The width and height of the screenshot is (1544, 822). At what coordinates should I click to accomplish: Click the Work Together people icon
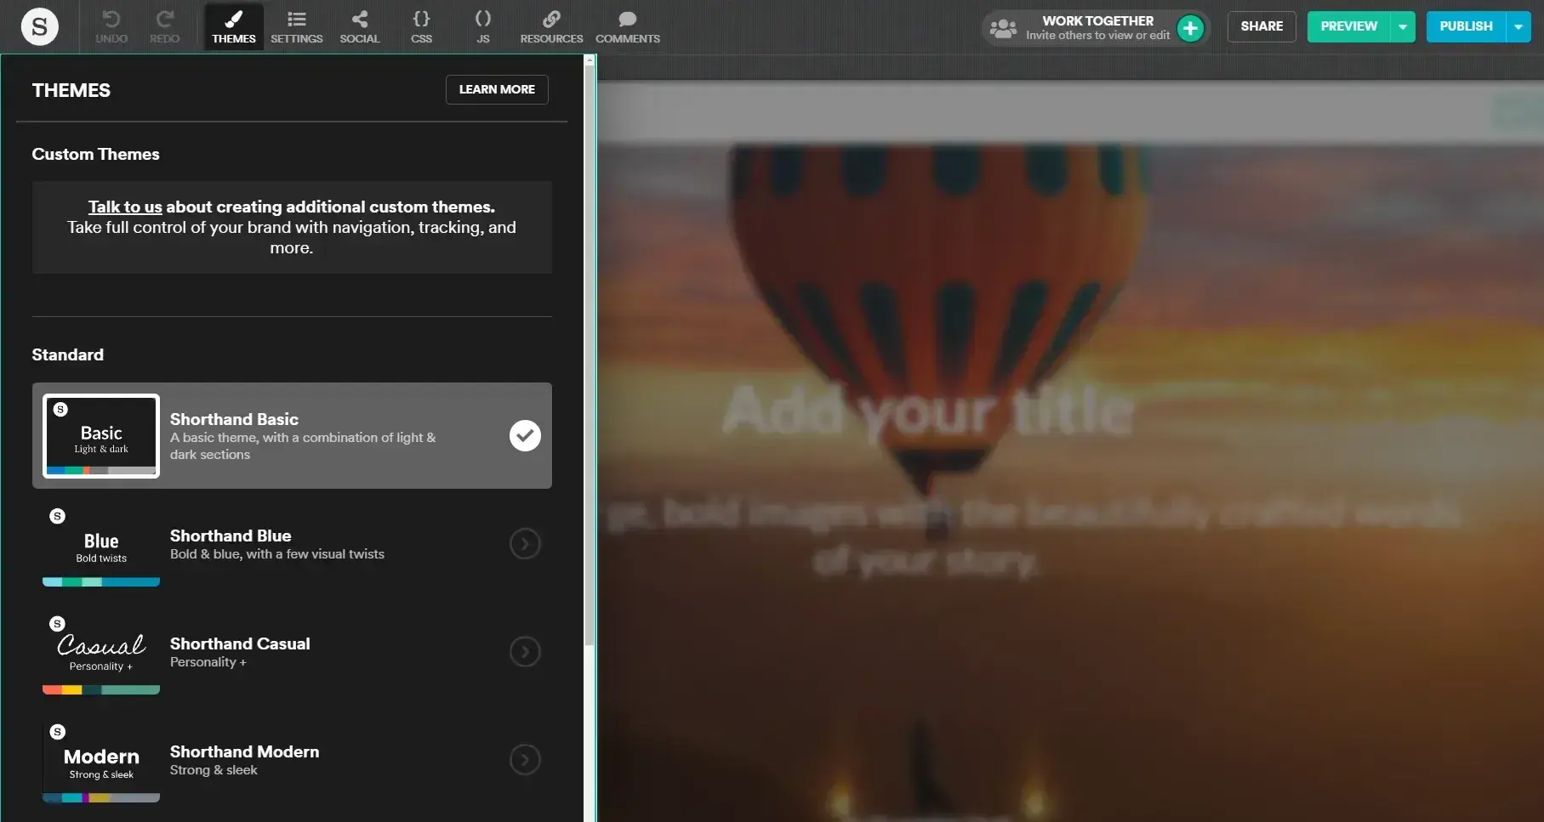point(1004,28)
